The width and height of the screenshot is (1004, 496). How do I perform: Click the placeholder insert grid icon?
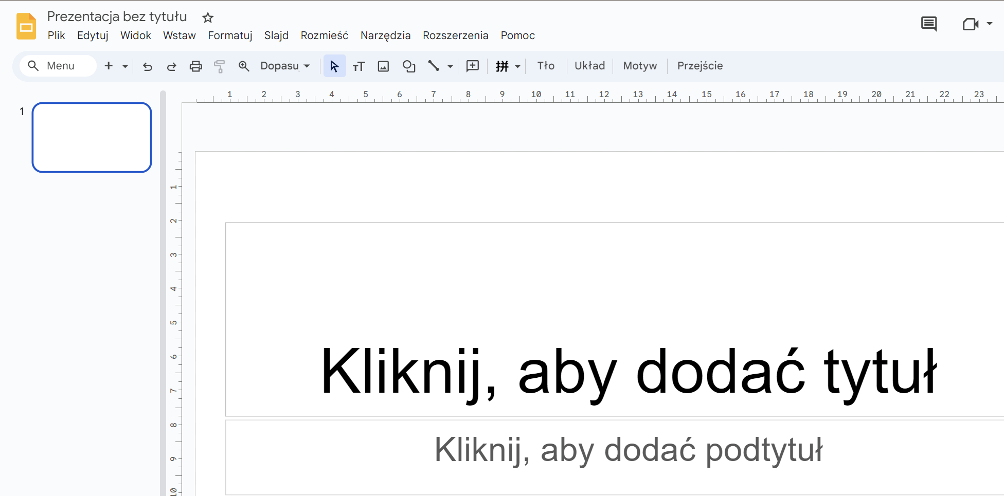pyautogui.click(x=502, y=66)
